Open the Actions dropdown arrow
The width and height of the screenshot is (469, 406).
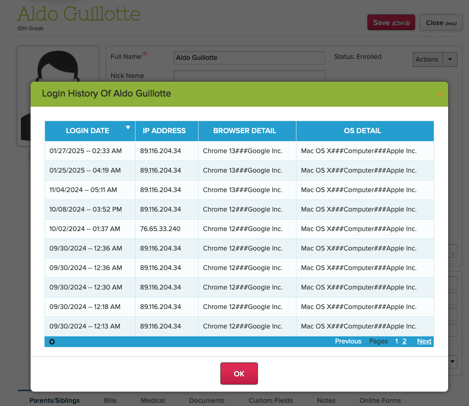450,59
